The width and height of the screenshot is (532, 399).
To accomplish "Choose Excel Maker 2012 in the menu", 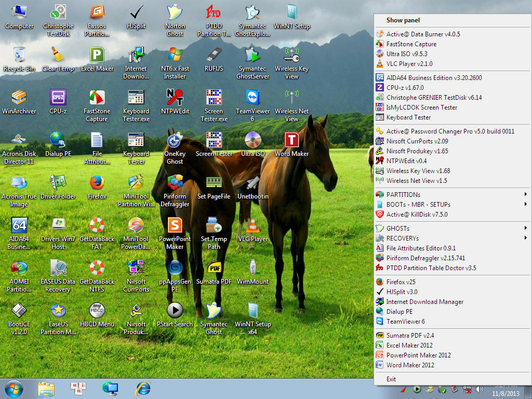I will 453,345.
